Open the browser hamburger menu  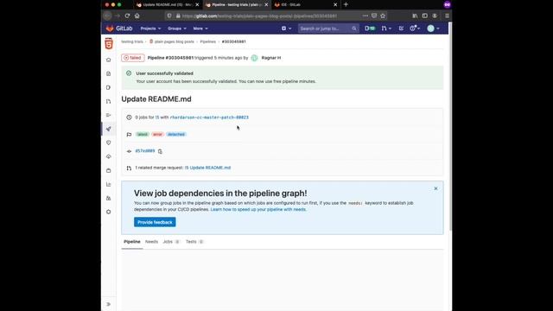[x=447, y=16]
